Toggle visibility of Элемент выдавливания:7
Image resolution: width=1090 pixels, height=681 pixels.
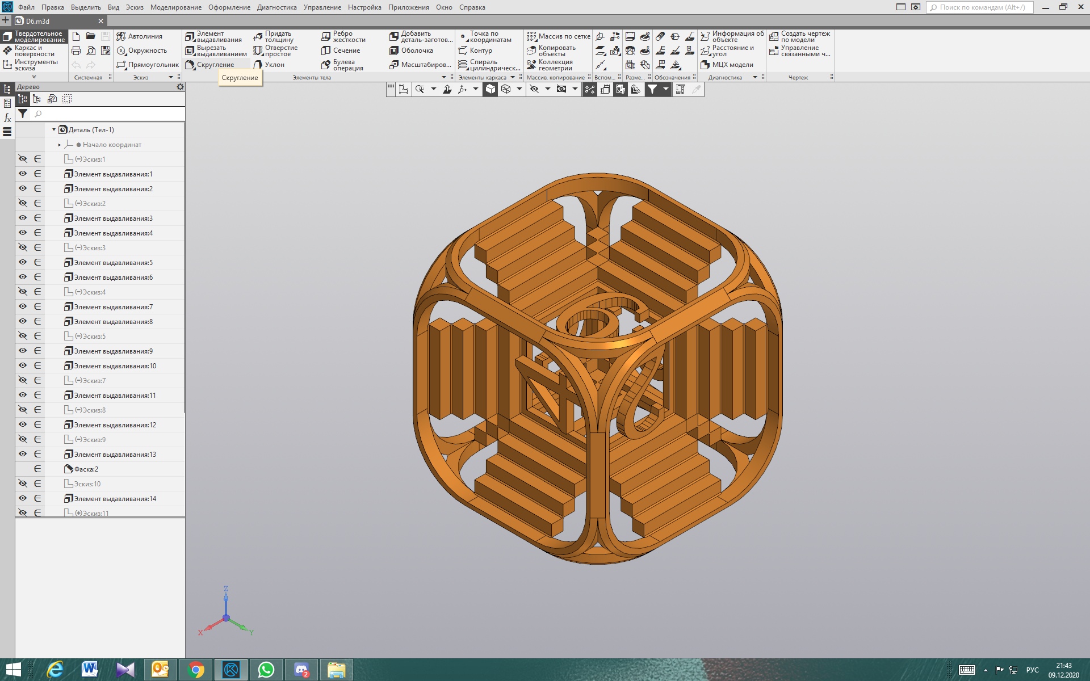[23, 306]
